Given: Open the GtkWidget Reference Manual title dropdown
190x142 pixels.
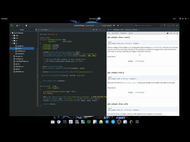Looking at the screenshot, I should 126,30.
